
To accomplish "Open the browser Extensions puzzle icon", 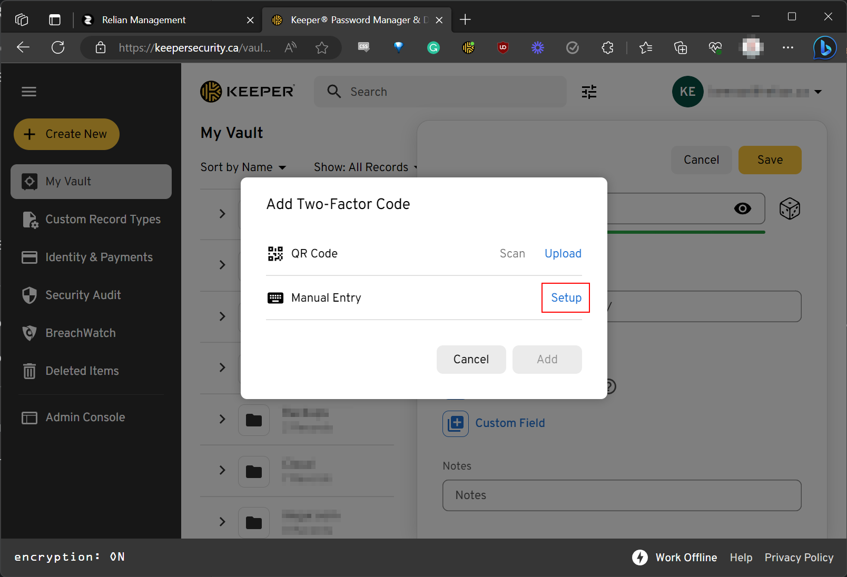I will (x=607, y=48).
